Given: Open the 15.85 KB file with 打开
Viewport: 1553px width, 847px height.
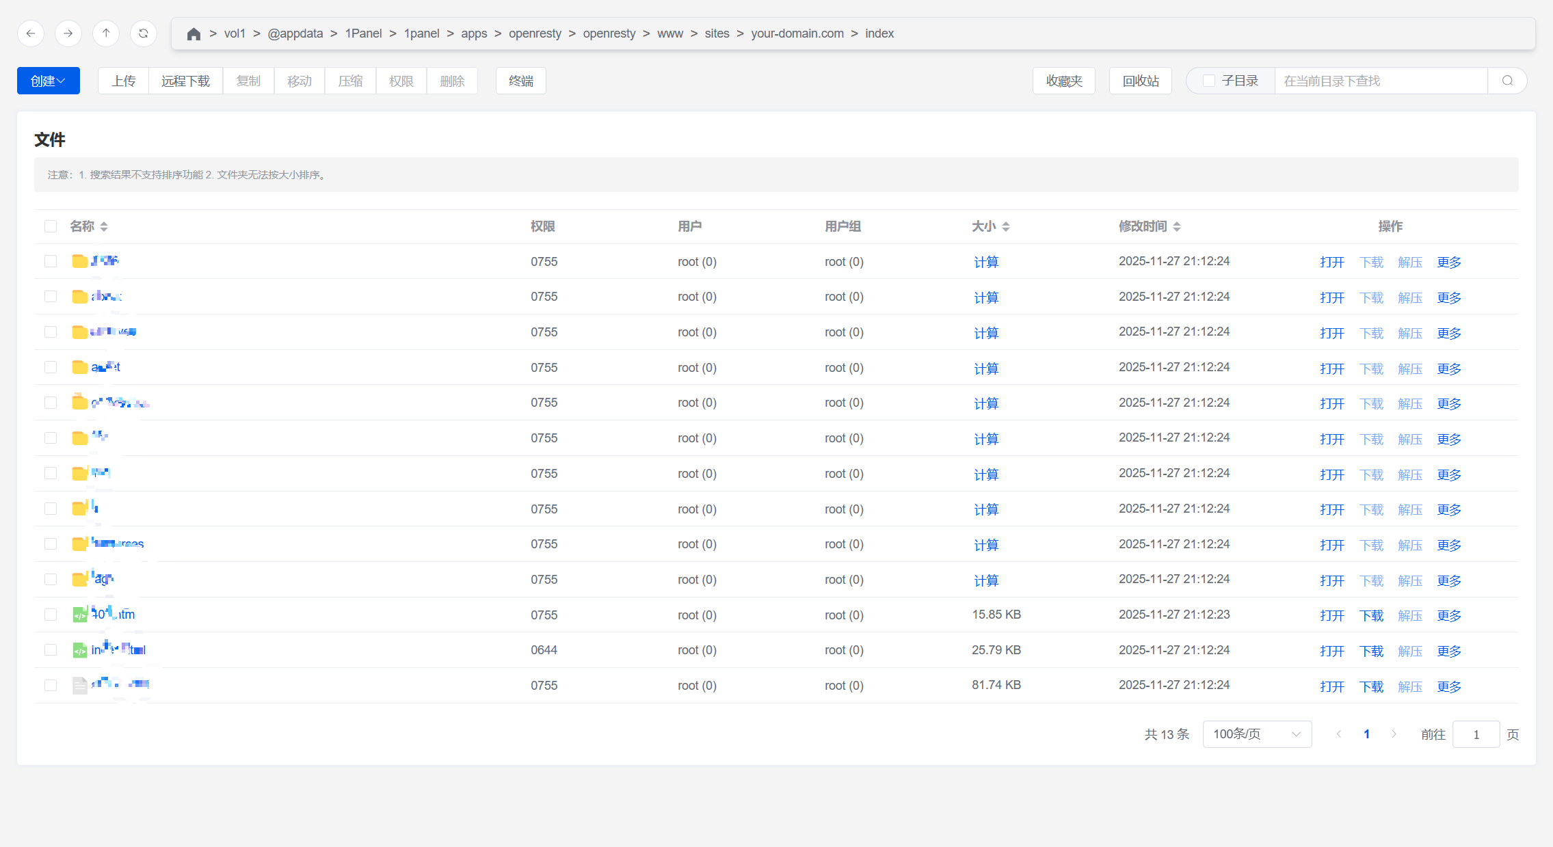Looking at the screenshot, I should pos(1332,615).
